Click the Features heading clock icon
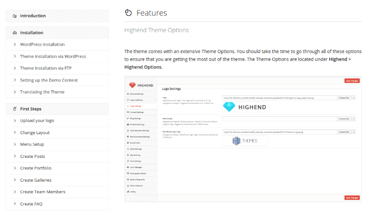Viewport: 373px width, 211px height. pos(128,13)
